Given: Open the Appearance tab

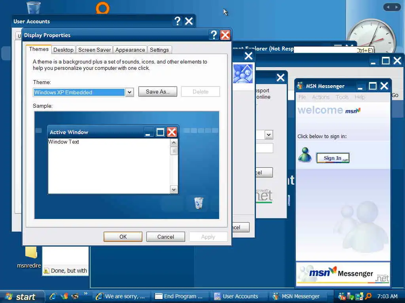Looking at the screenshot, I should 130,50.
